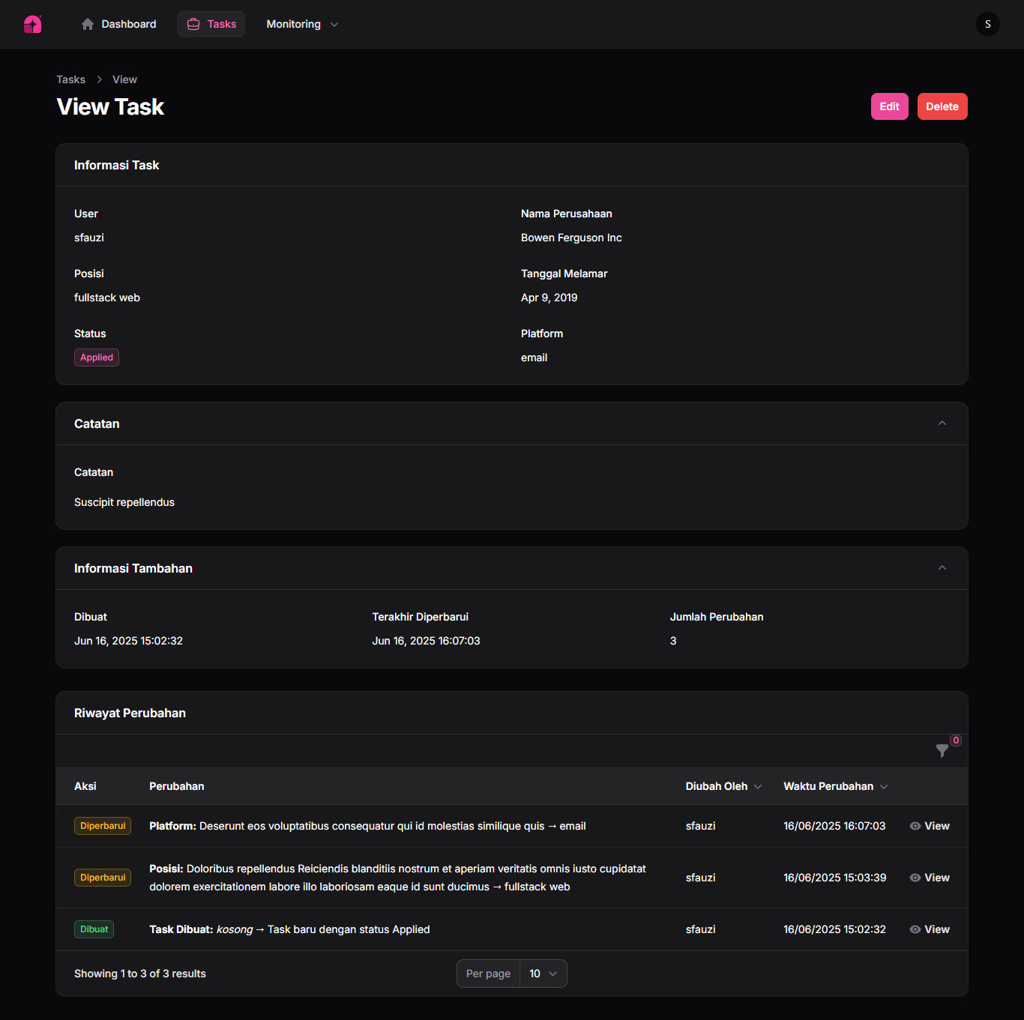Click the Diperbarui badge in the Platform row
Screen dimensions: 1024x1020
point(103,826)
